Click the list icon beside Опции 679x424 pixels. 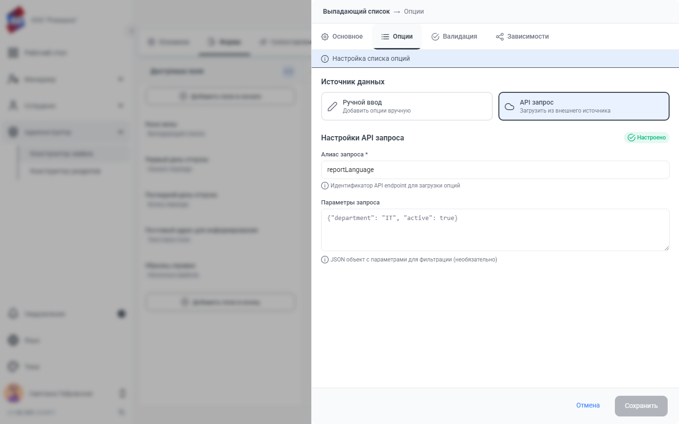tap(385, 37)
